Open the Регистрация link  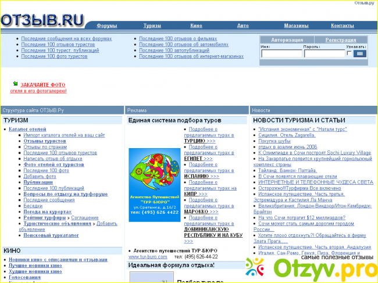pos(341,40)
